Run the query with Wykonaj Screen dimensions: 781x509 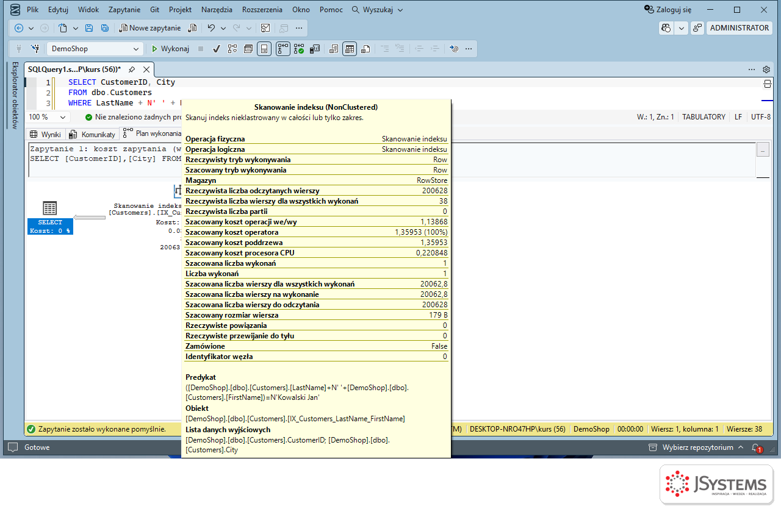pos(170,49)
